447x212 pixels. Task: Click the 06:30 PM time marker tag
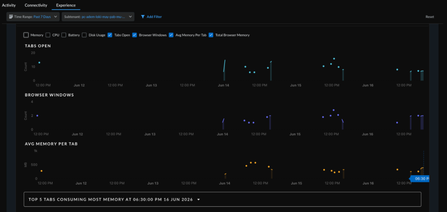point(420,178)
